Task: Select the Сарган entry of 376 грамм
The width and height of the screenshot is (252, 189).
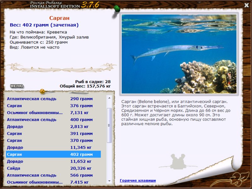Action: [53, 106]
